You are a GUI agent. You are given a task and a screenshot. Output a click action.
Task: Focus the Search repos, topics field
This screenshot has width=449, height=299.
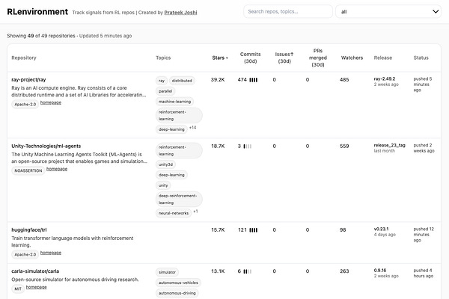(x=288, y=12)
